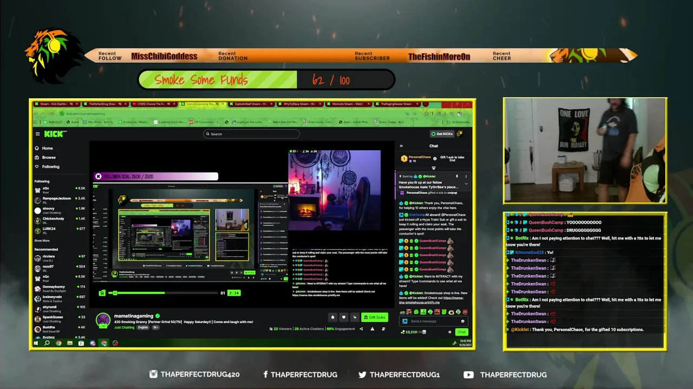Open shoovy channel in Following list

tap(60, 210)
